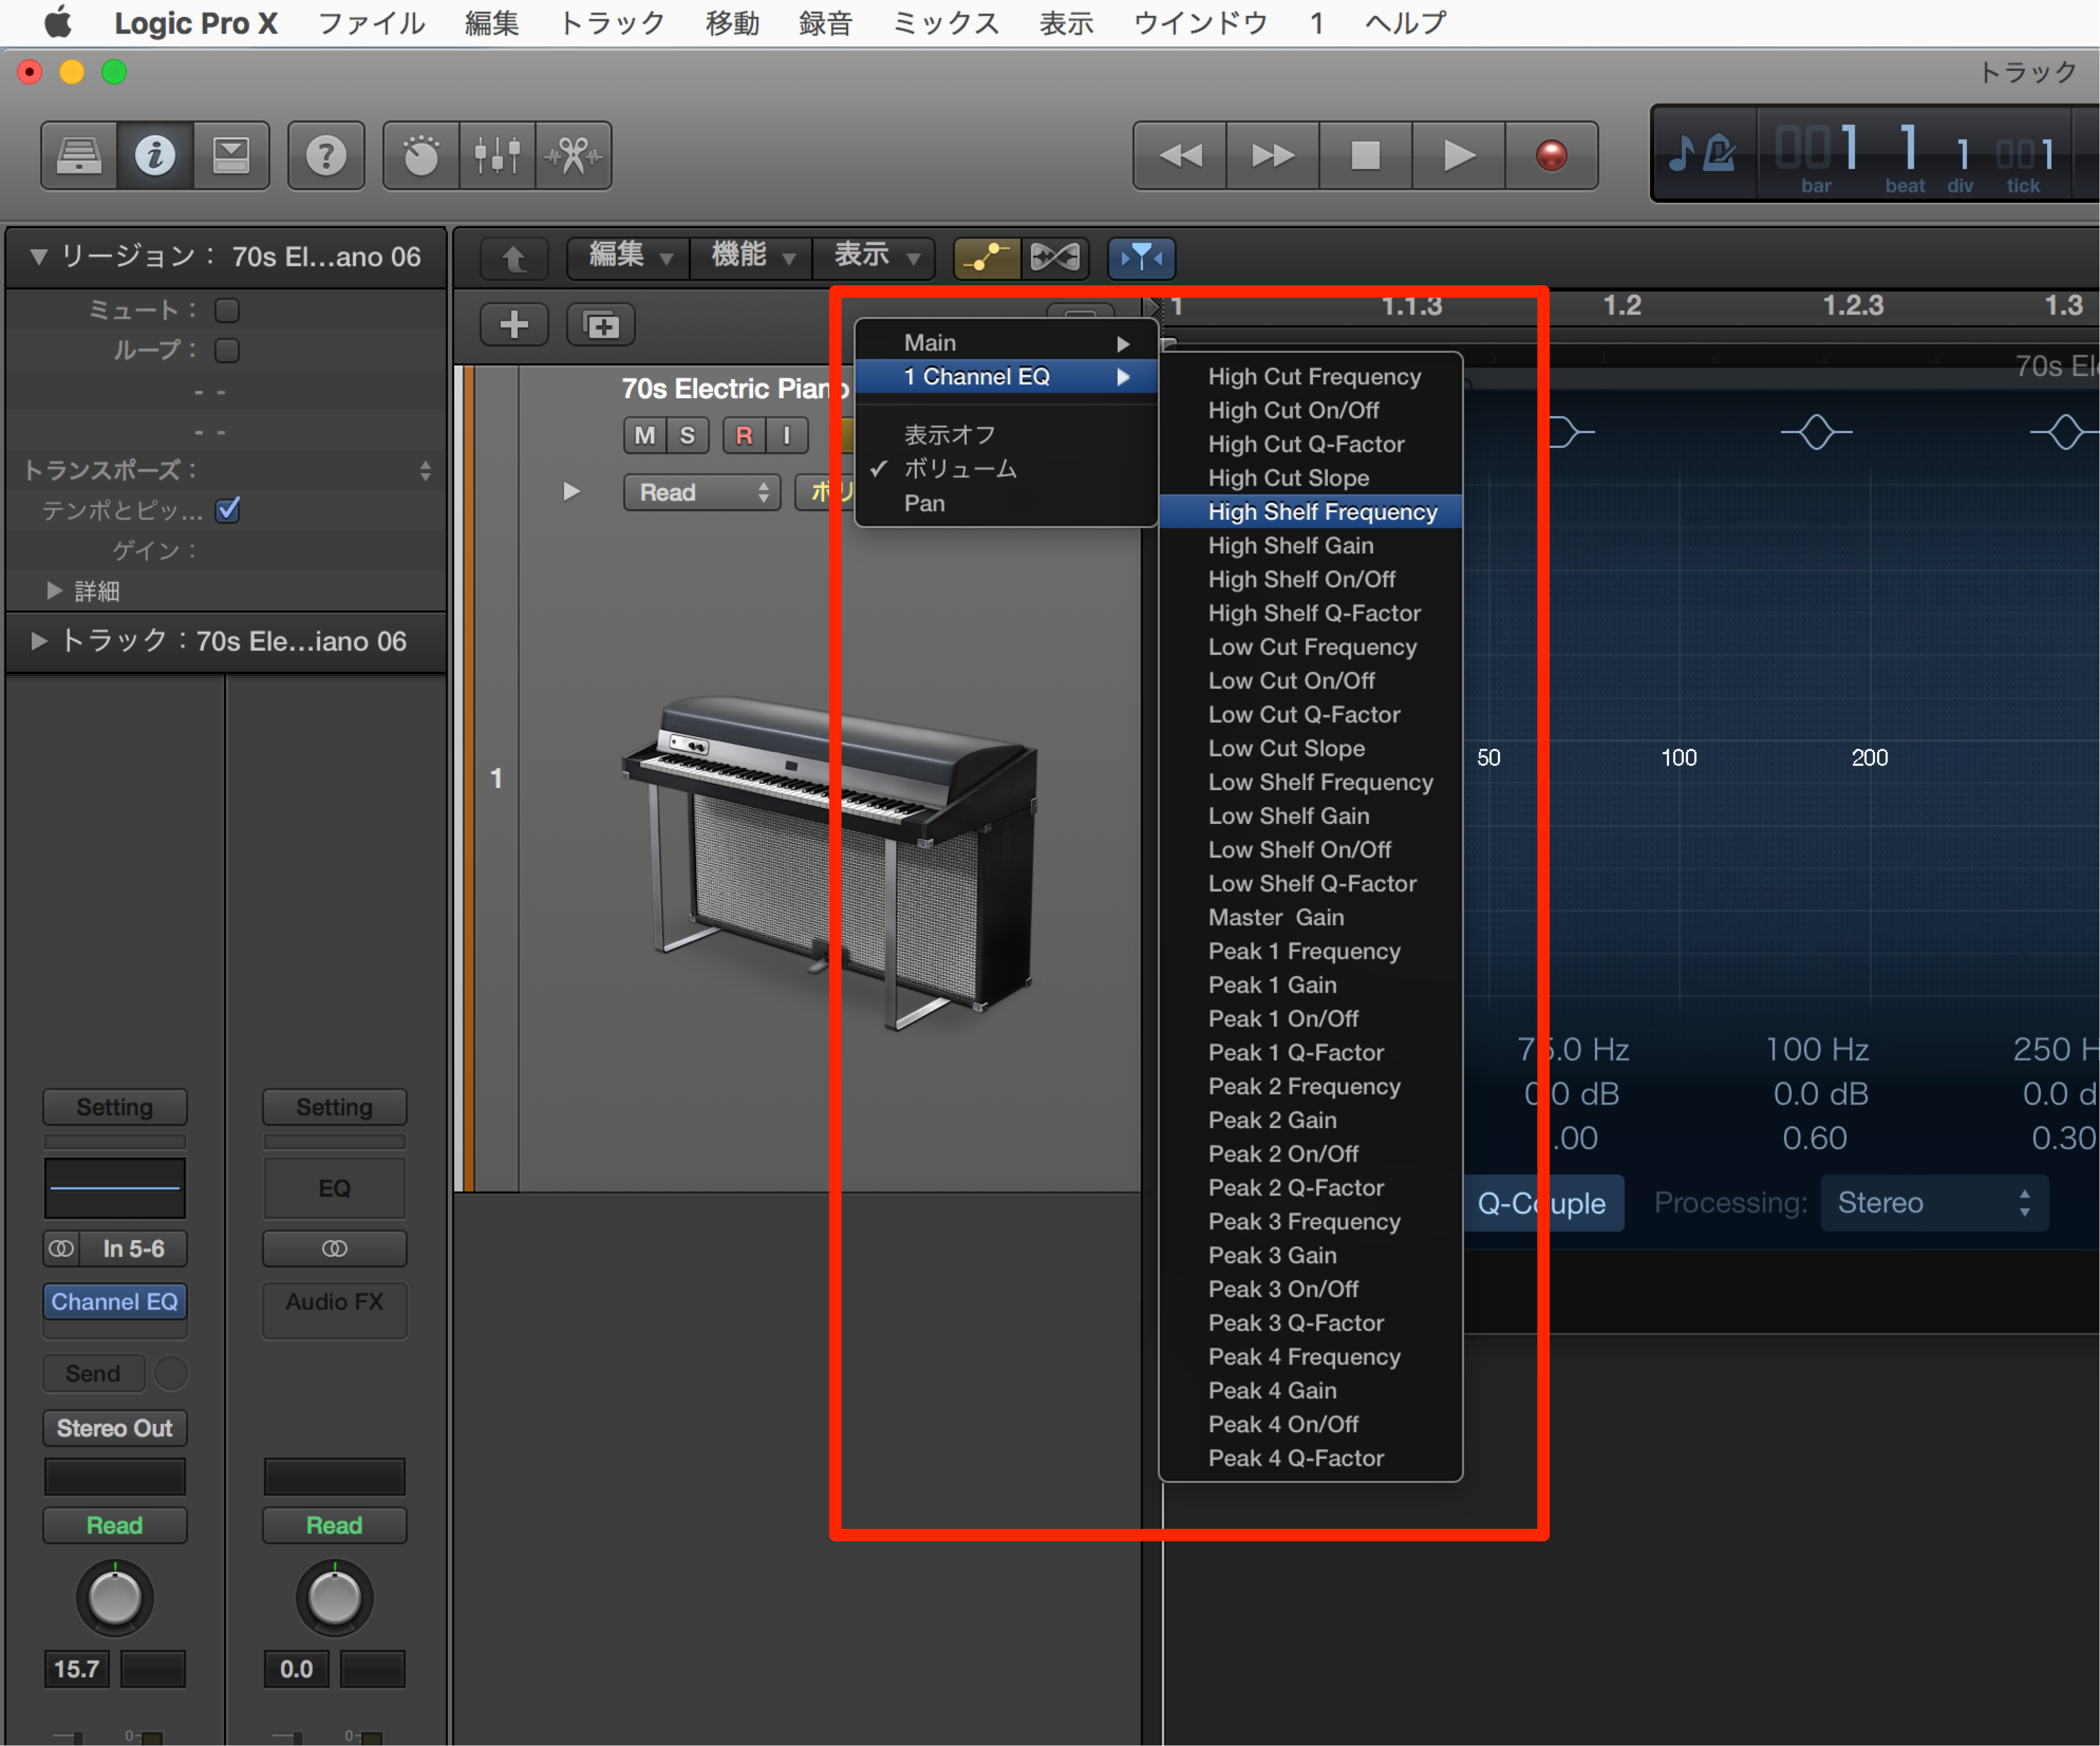2100x1746 pixels.
Task: Open Editors scissors icon
Action: [573, 156]
